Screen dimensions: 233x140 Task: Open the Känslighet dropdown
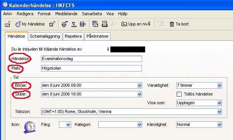click(x=219, y=125)
